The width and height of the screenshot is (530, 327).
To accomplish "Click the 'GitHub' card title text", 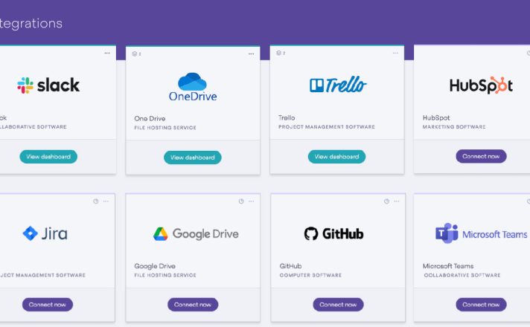I will tap(291, 266).
